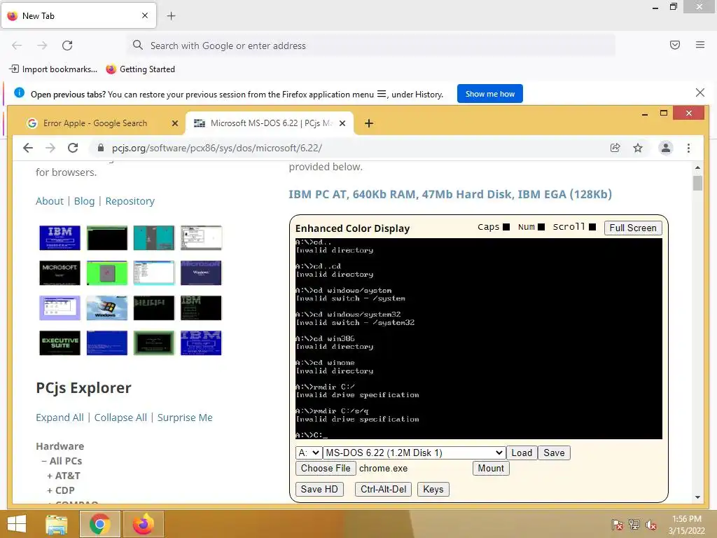The height and width of the screenshot is (538, 717).
Task: Click Save button next to Load
Action: click(x=554, y=453)
